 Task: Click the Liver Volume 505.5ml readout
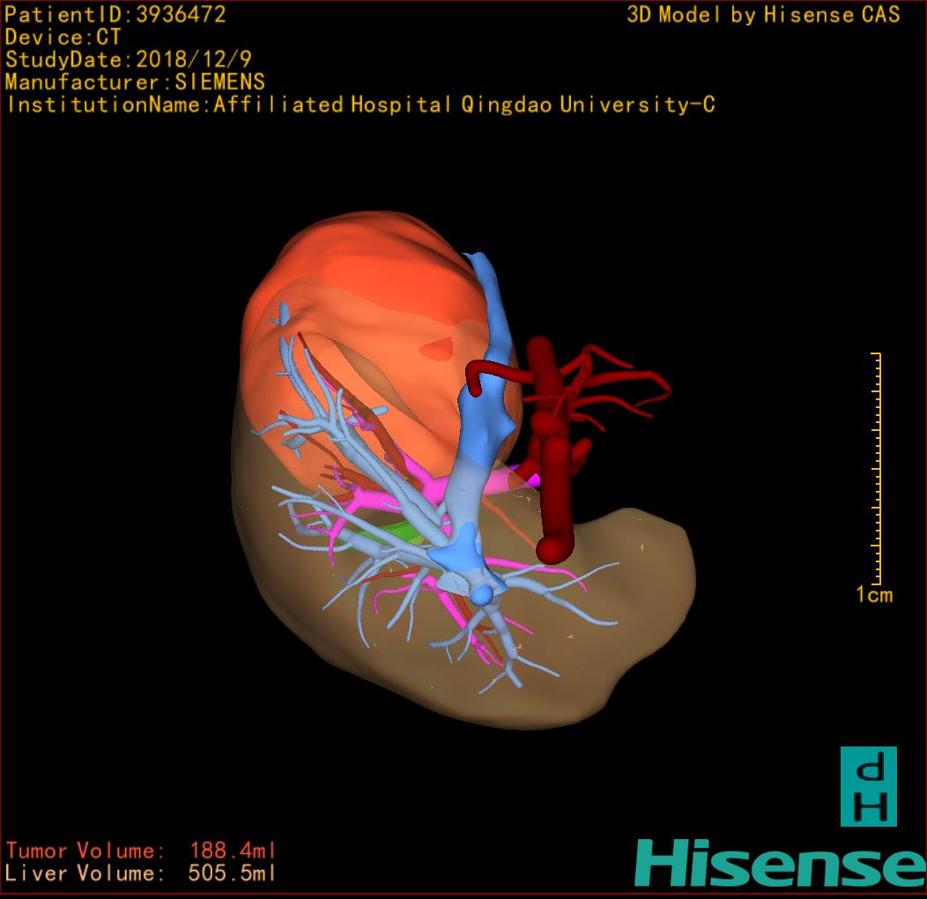coord(141,874)
